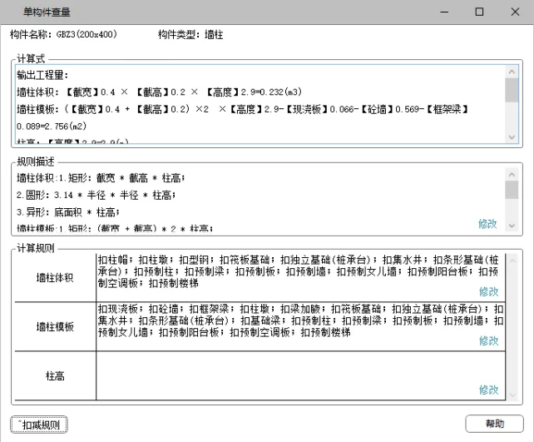The image size is (534, 442).
Task: Open help with the 帮助 button
Action: pos(494,424)
